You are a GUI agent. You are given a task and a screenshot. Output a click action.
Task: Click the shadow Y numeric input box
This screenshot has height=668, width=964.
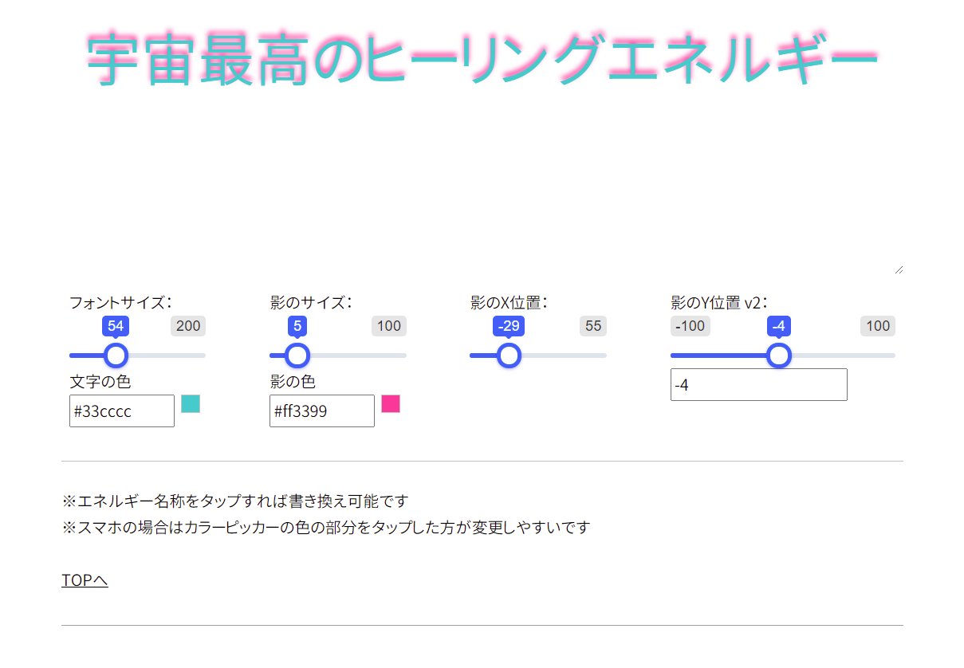click(x=758, y=385)
